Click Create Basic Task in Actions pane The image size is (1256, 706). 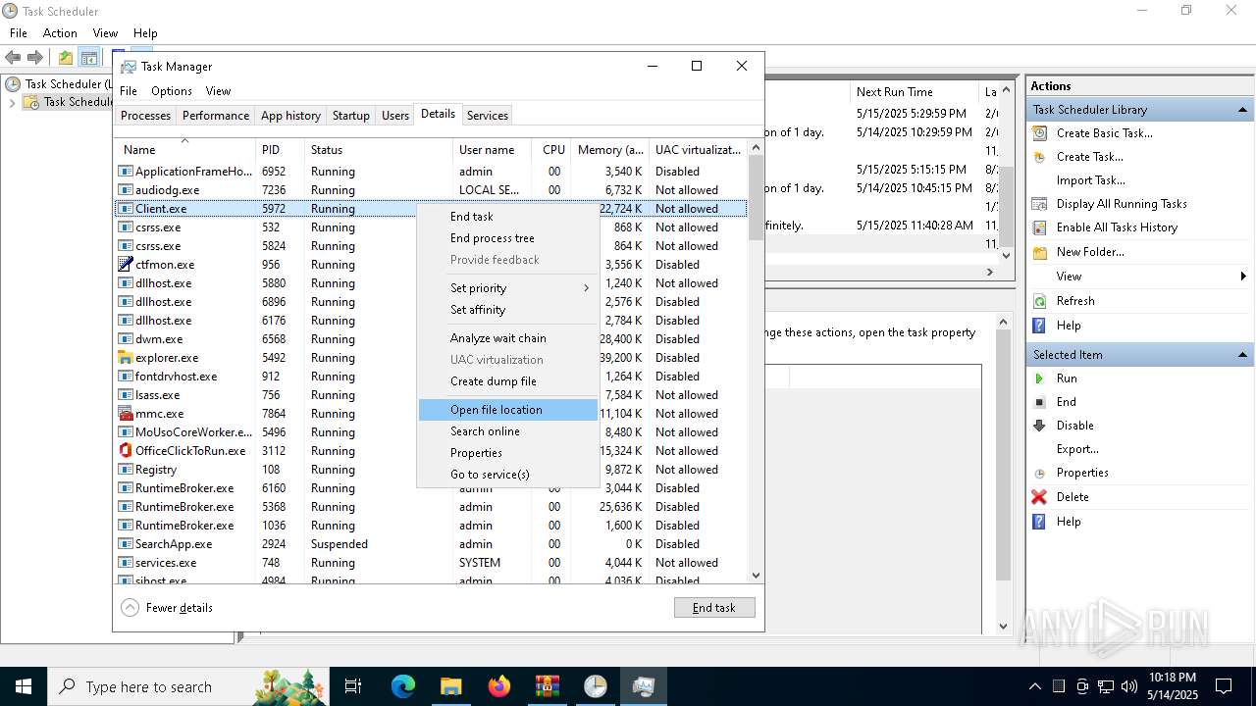point(1104,133)
